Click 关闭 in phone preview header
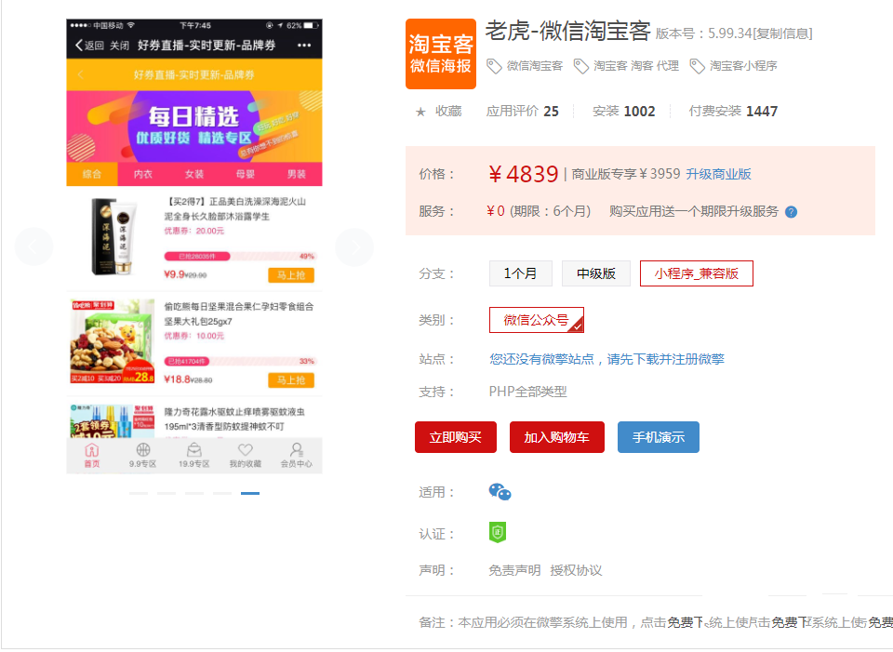 [x=120, y=46]
